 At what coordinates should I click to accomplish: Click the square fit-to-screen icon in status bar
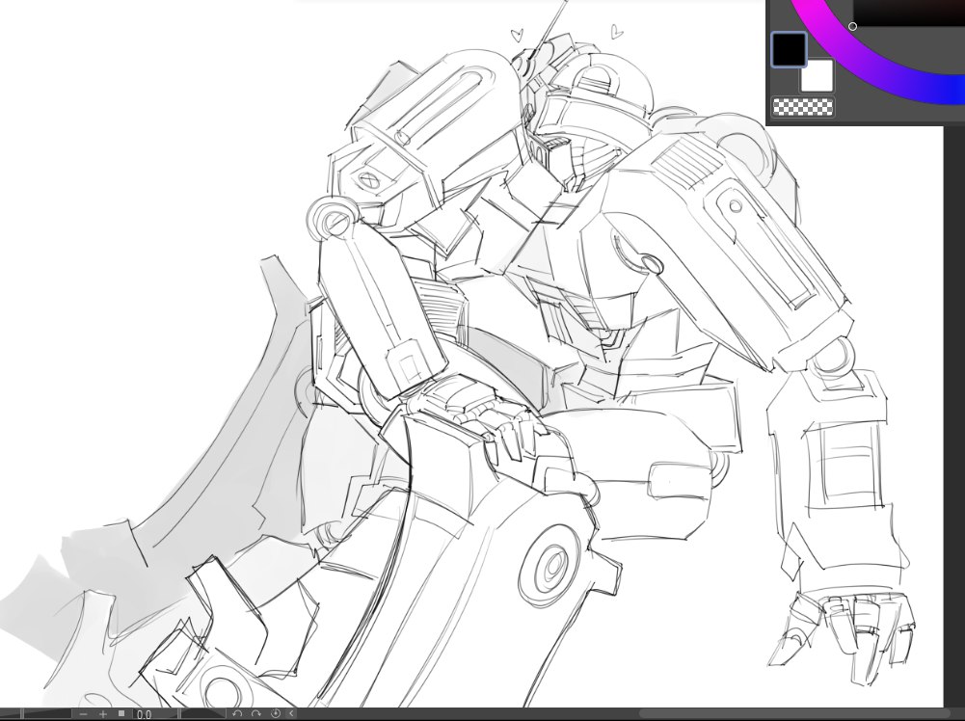pyautogui.click(x=121, y=713)
